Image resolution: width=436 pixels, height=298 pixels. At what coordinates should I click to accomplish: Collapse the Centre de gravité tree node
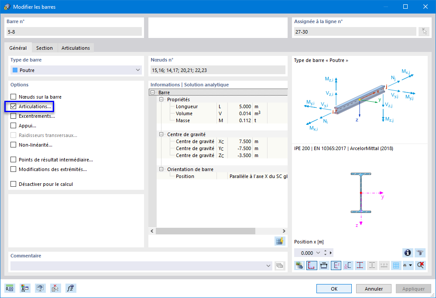161,134
